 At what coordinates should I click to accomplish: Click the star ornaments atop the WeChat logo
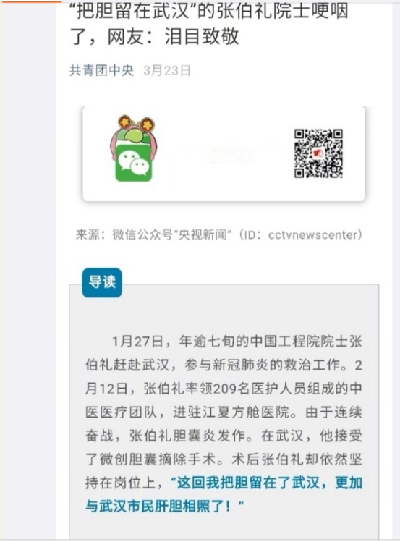point(135,122)
